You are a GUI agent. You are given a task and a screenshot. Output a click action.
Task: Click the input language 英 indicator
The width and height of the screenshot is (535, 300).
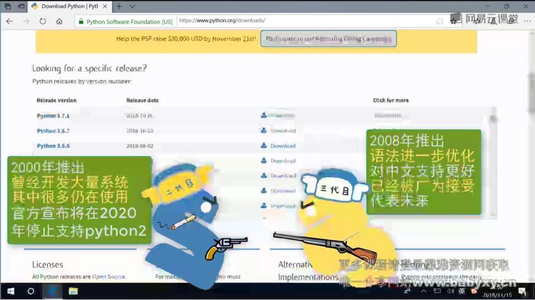pos(461,291)
